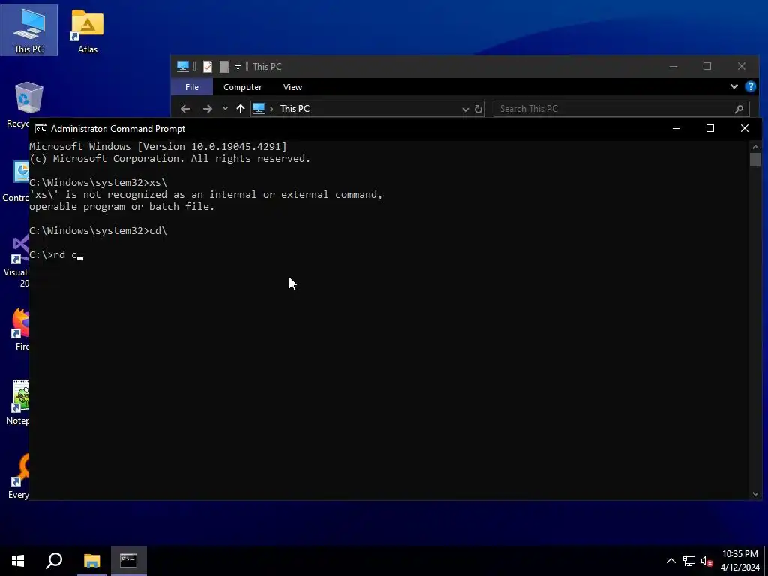Go forward in File Explorer
Image resolution: width=768 pixels, height=576 pixels.
coord(208,109)
